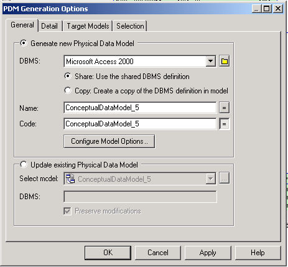Minimize the PDM Generation Options dialog
The width and height of the screenshot is (288, 267).
tap(256, 9)
